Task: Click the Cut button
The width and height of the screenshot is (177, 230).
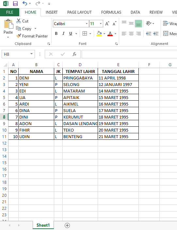Action: click(x=22, y=21)
